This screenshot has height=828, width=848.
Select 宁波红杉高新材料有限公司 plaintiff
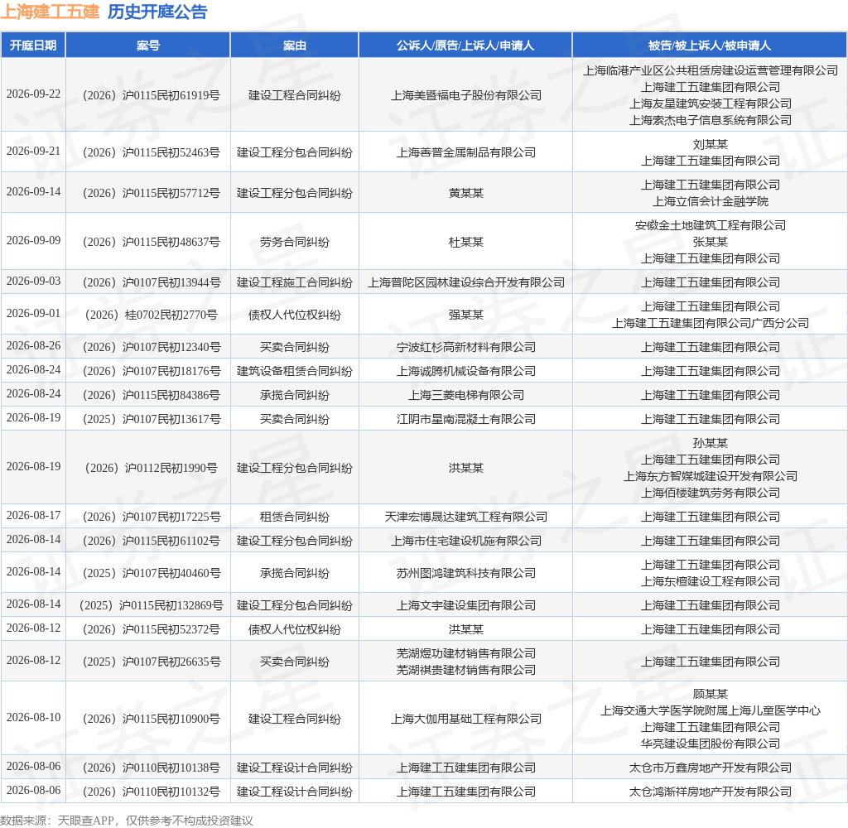click(x=466, y=347)
